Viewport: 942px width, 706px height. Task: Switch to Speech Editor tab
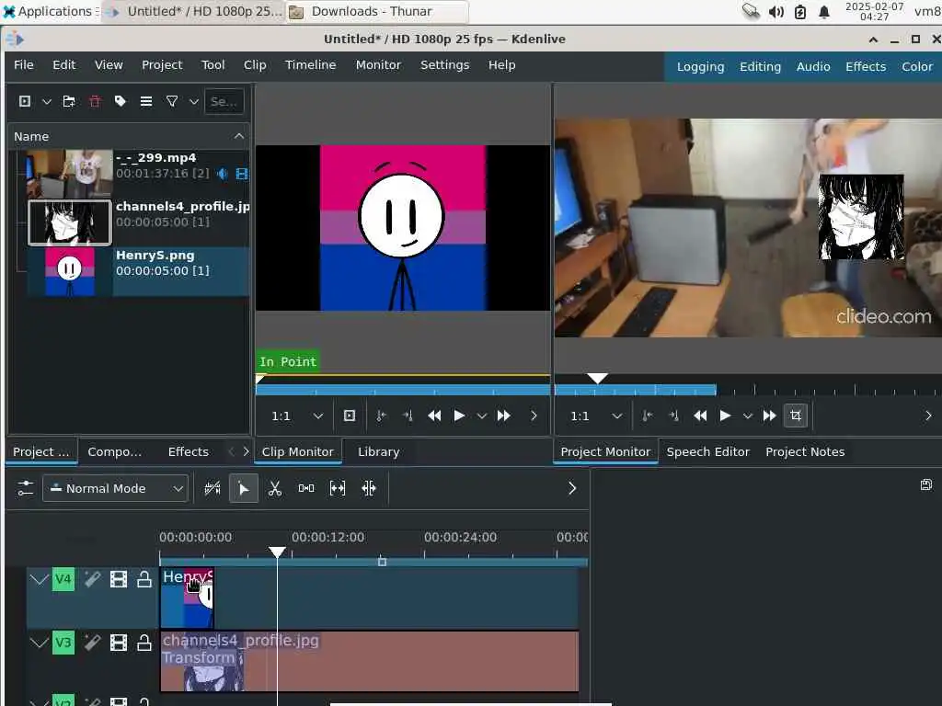708,451
